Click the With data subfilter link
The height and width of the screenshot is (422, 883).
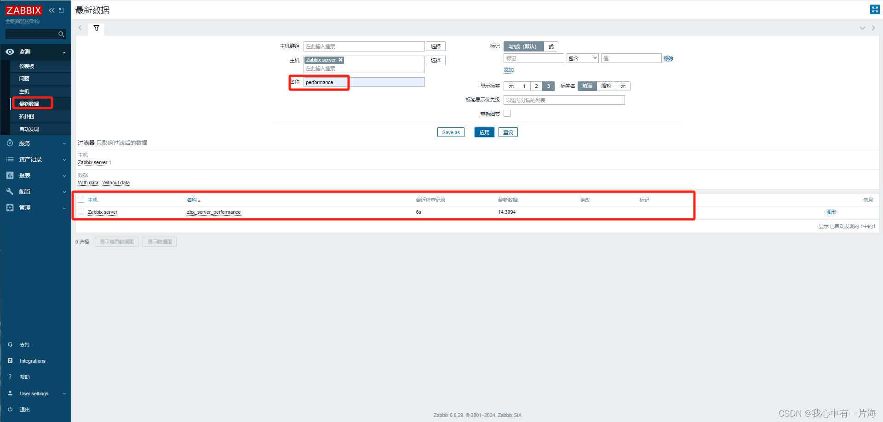click(x=88, y=182)
